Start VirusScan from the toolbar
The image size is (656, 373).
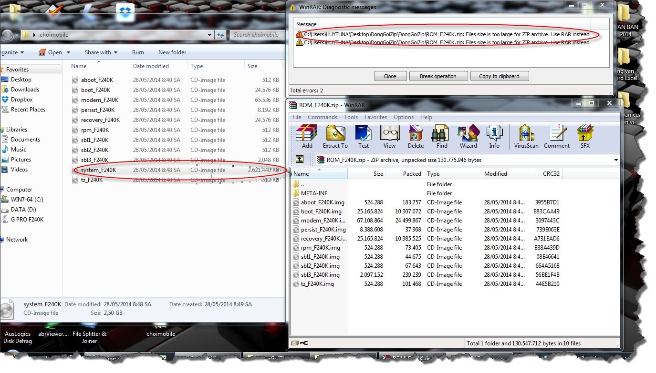[x=526, y=137]
